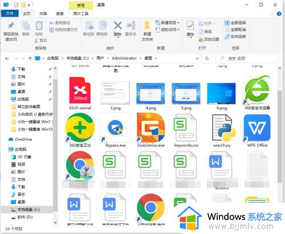The height and width of the screenshot is (234, 285).
Task: Switch to the 图片工具 ribbon tab
Action: 81,14
